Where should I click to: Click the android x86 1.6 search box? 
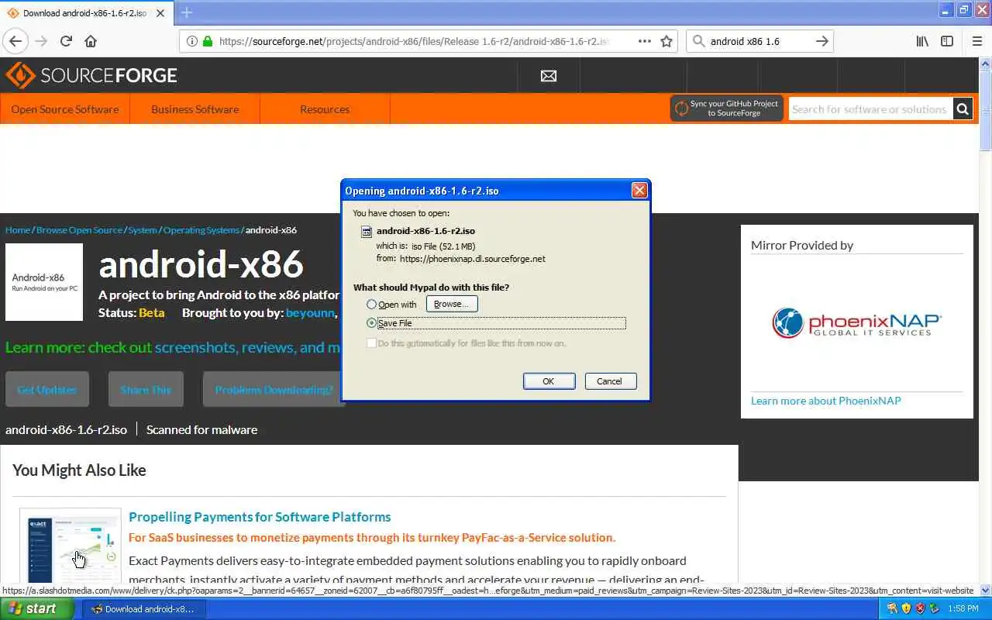pyautogui.click(x=759, y=41)
